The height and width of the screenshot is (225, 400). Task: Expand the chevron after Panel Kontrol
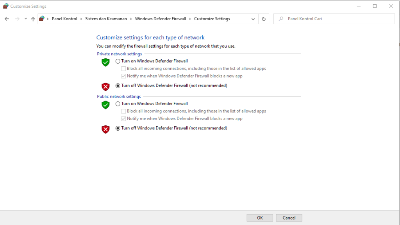81,19
